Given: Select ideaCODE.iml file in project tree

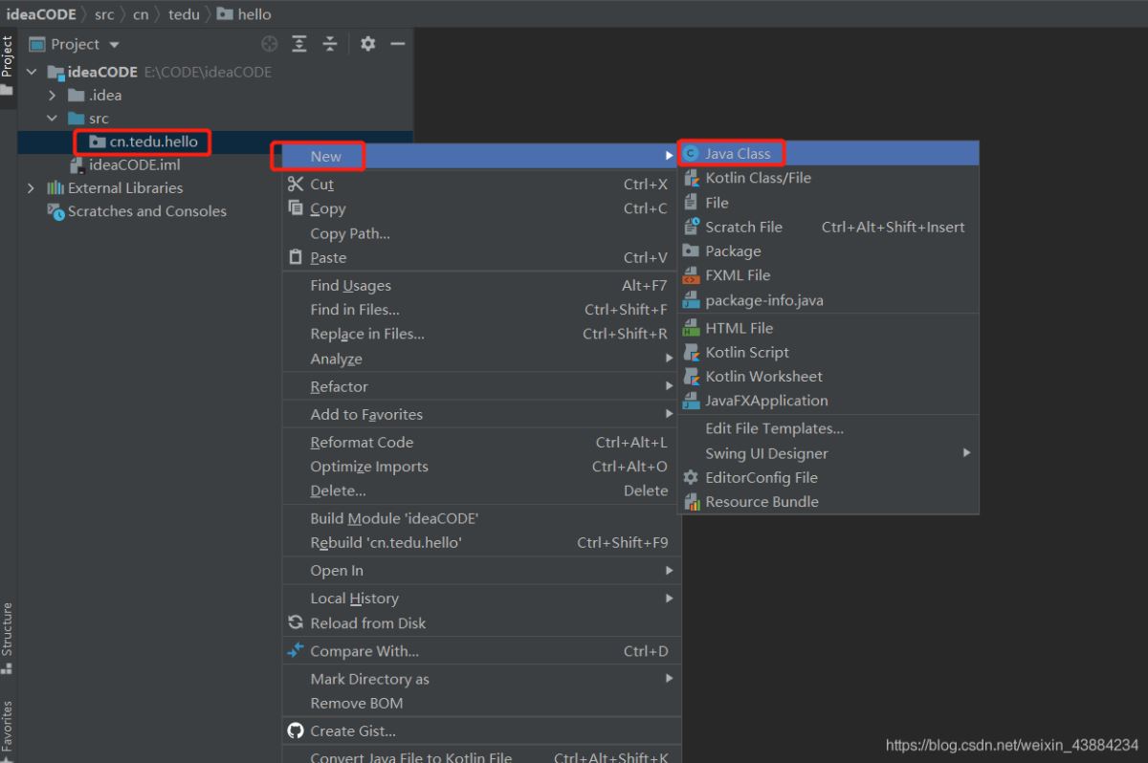Looking at the screenshot, I should [x=134, y=164].
